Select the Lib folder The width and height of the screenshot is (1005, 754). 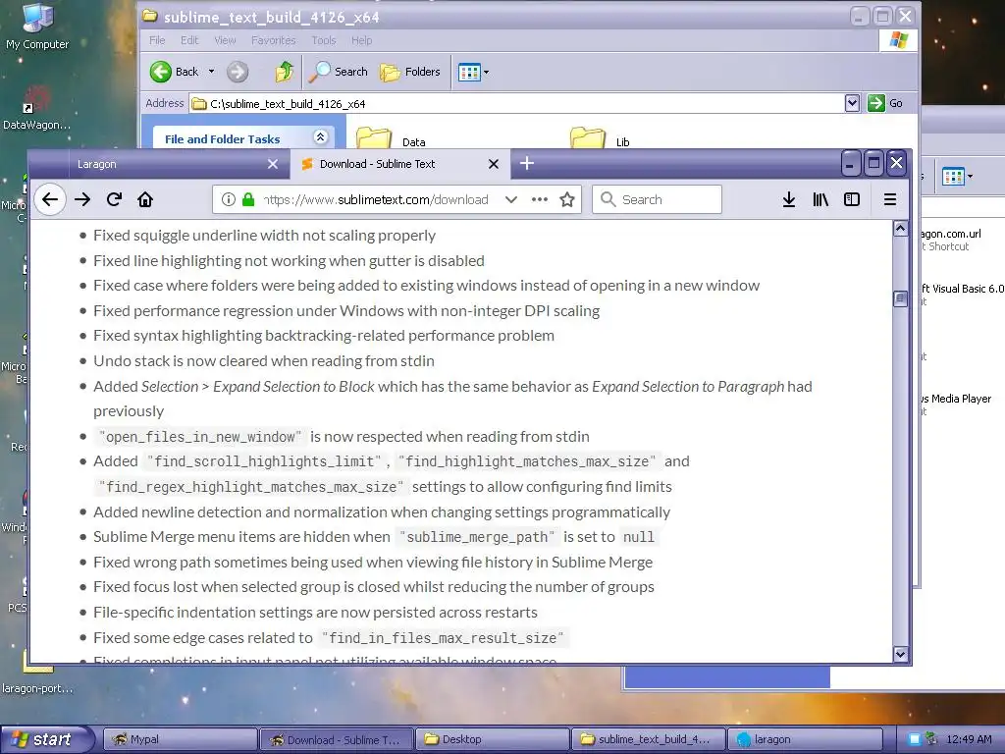pos(600,137)
